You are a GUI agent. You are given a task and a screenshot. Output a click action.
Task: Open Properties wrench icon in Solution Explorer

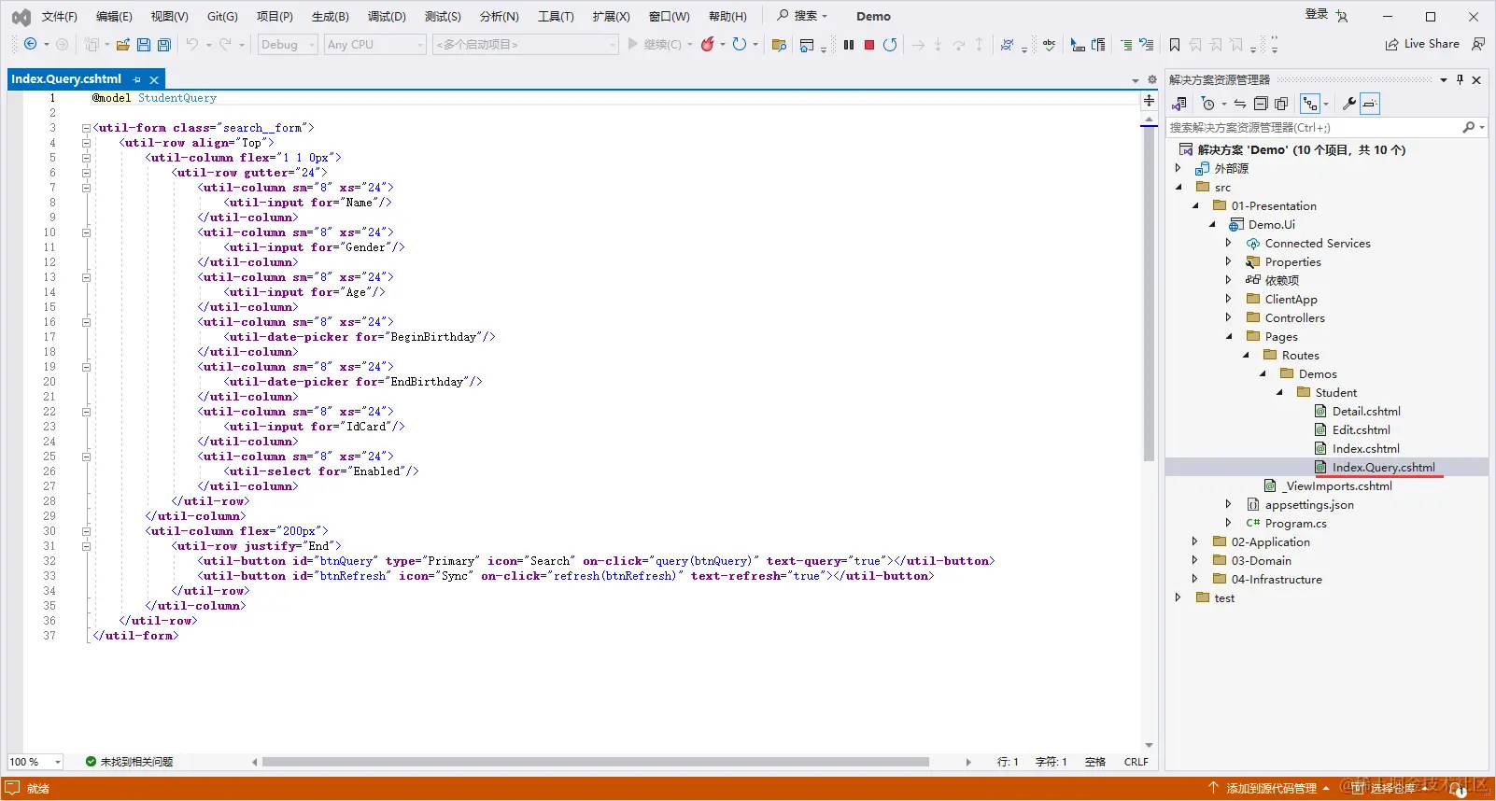click(x=1348, y=104)
